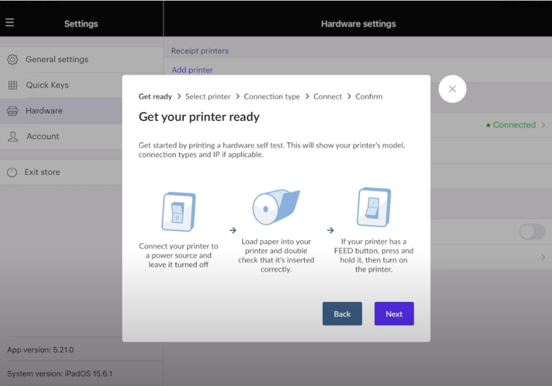This screenshot has height=386, width=552.
Task: Click the Quick Keys grid icon
Action: [13, 85]
